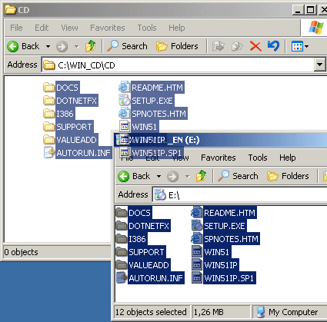Click red Delete icon in CD window
The width and height of the screenshot is (327, 322).
[x=255, y=47]
